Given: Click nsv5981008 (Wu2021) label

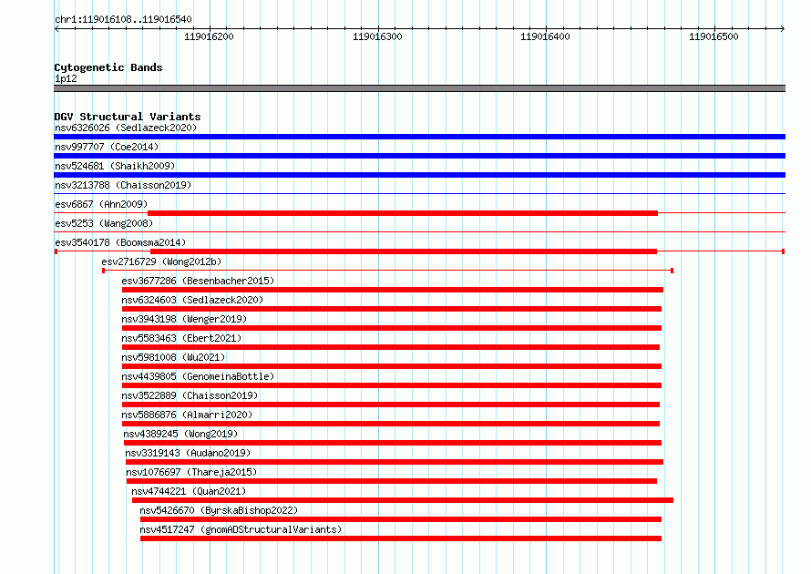Looking at the screenshot, I should [x=173, y=357].
